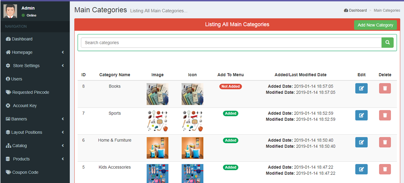Expand the Banners submenu chevron

coord(62,119)
